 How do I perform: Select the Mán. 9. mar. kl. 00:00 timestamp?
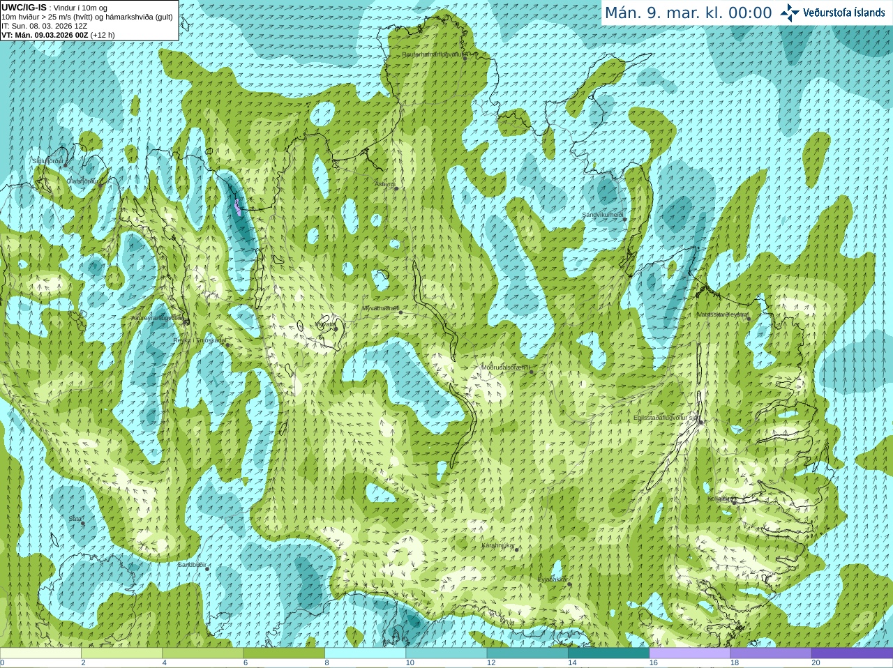click(x=688, y=13)
